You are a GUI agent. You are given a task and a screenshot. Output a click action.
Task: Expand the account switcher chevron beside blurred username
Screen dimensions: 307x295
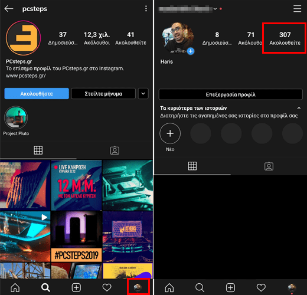[215, 9]
